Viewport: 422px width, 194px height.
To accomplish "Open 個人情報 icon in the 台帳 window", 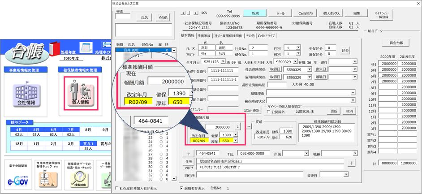I will pyautogui.click(x=81, y=93).
